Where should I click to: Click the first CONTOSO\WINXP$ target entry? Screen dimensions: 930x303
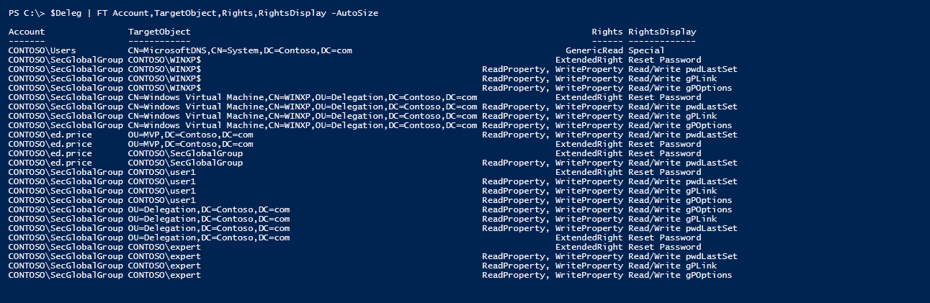click(164, 60)
